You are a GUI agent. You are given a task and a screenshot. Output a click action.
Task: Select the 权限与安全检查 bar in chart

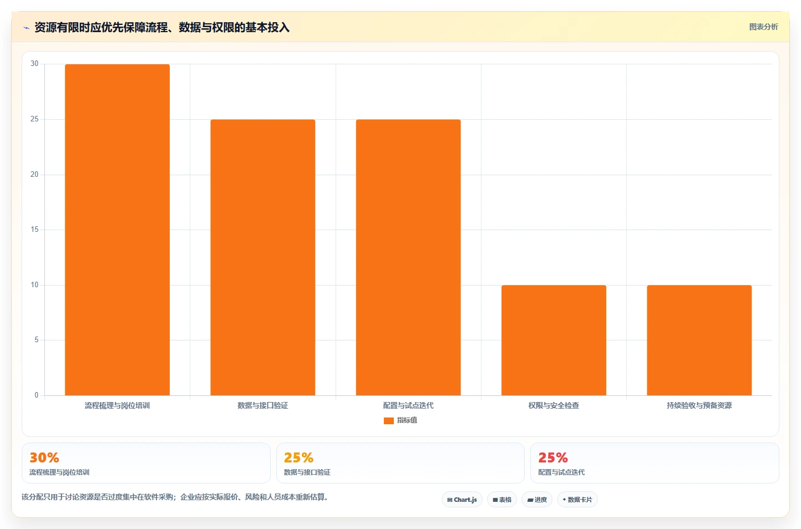[554, 340]
